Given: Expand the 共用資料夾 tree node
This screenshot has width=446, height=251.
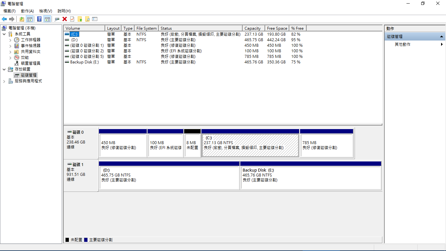Looking at the screenshot, I should 10,52.
